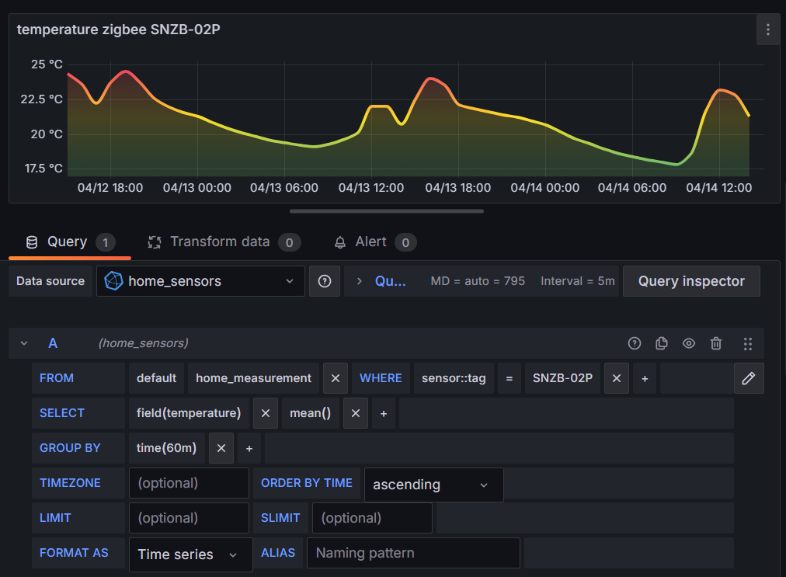
Task: Show query A help icon
Action: 634,343
